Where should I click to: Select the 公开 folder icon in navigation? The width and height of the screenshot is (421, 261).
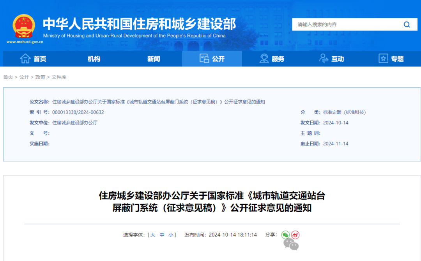pyautogui.click(x=204, y=58)
